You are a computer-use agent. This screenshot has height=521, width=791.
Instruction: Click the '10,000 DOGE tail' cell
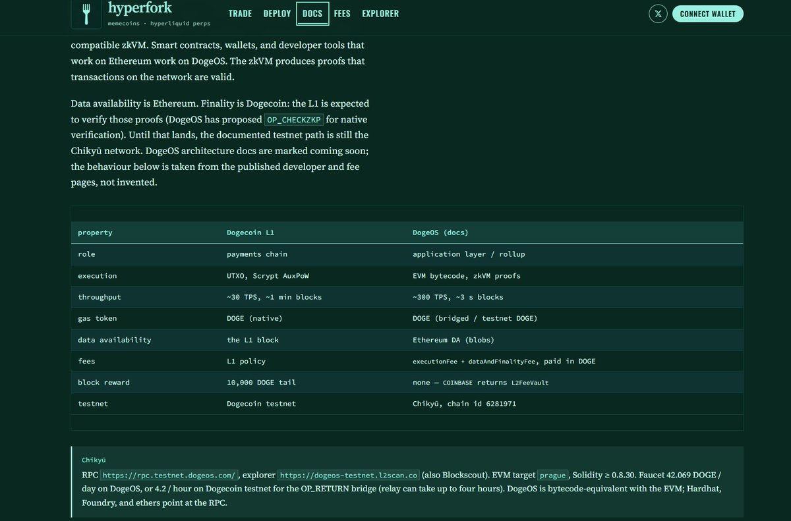(x=261, y=382)
